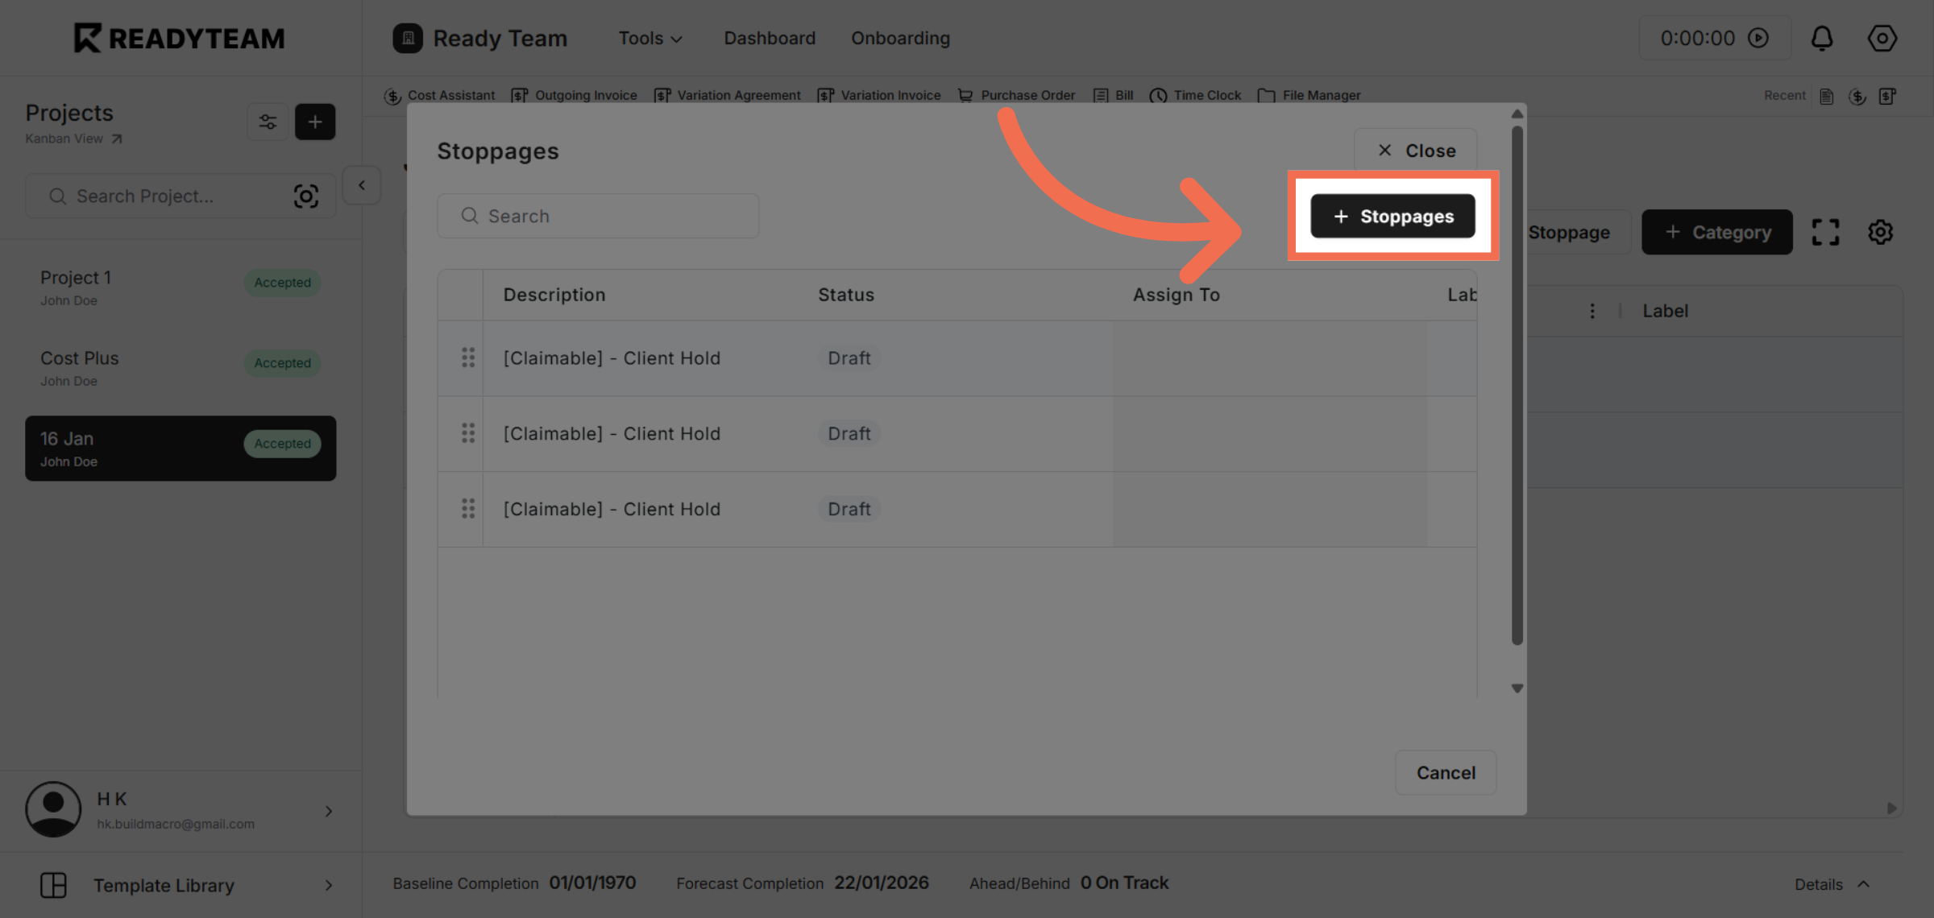The width and height of the screenshot is (1934, 918).
Task: Open the Onboarding menu item
Action: [900, 38]
